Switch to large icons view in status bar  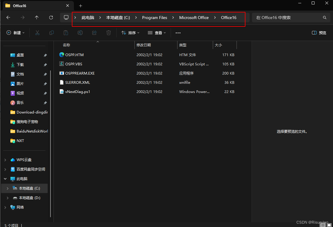329,225
